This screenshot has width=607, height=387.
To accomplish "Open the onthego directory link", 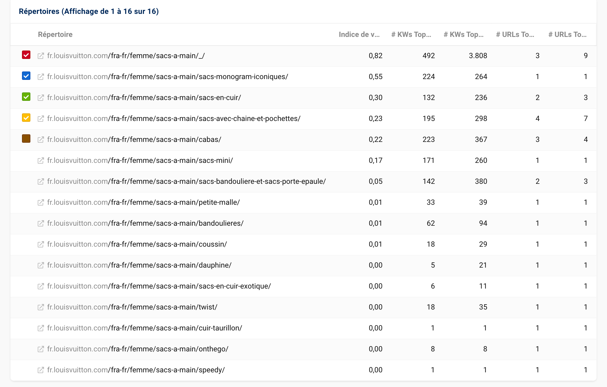I will click(x=138, y=349).
